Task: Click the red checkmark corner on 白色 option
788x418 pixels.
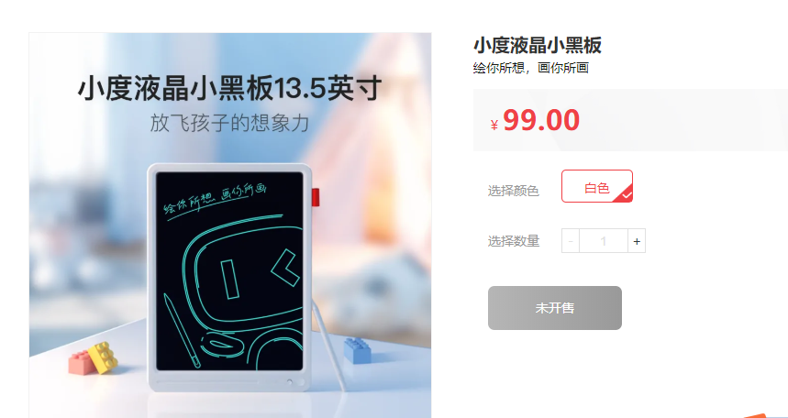Action: [x=626, y=195]
